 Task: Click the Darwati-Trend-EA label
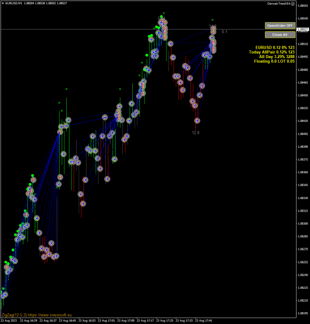[279, 4]
